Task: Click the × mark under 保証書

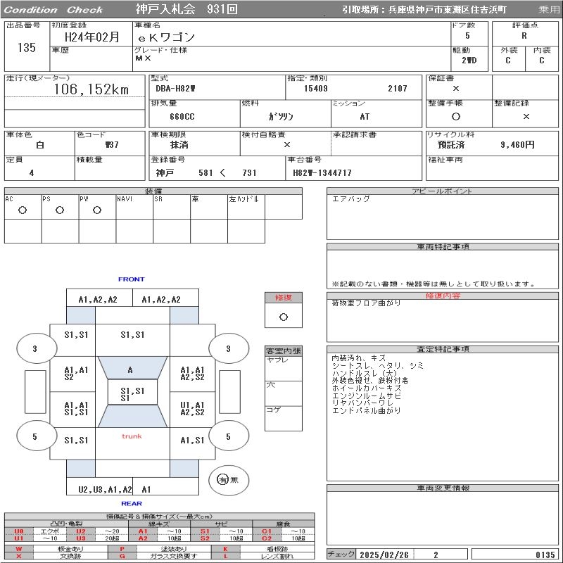Action: 456,89
